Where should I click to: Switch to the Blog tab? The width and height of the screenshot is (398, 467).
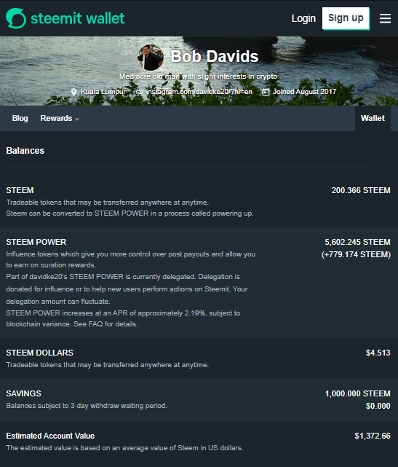pos(20,118)
